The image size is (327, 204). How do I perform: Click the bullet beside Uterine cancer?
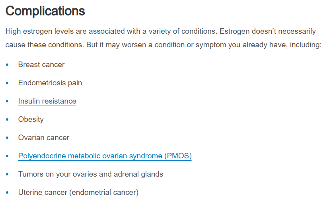(x=7, y=192)
